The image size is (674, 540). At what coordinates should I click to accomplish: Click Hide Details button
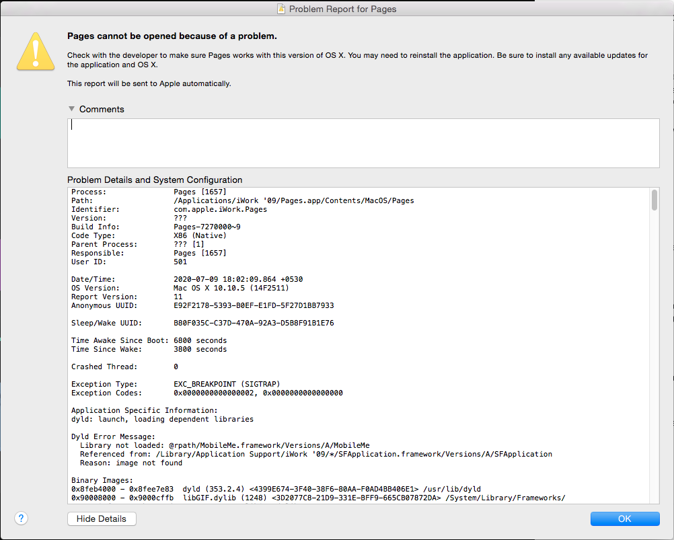click(102, 519)
